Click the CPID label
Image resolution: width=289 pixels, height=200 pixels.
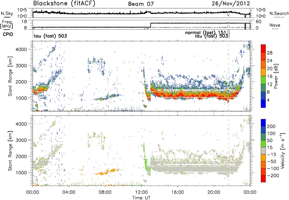pos(8,34)
